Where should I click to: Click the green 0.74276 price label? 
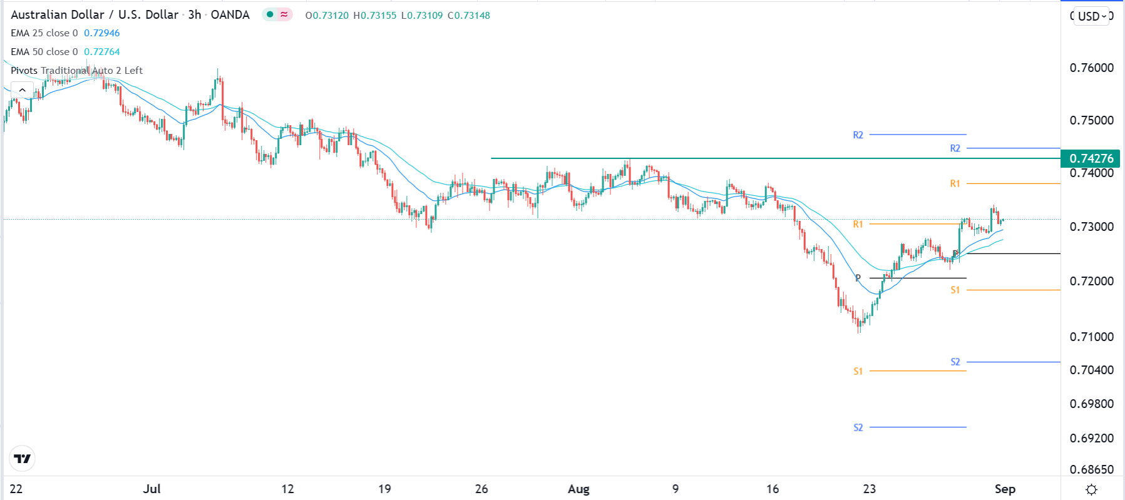tap(1091, 158)
